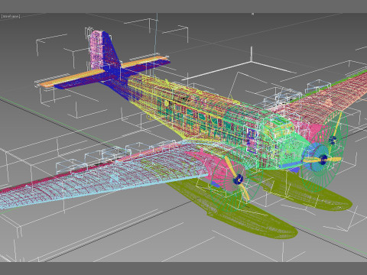
Task: Select the left wing propeller hub
Action: (x=239, y=180)
